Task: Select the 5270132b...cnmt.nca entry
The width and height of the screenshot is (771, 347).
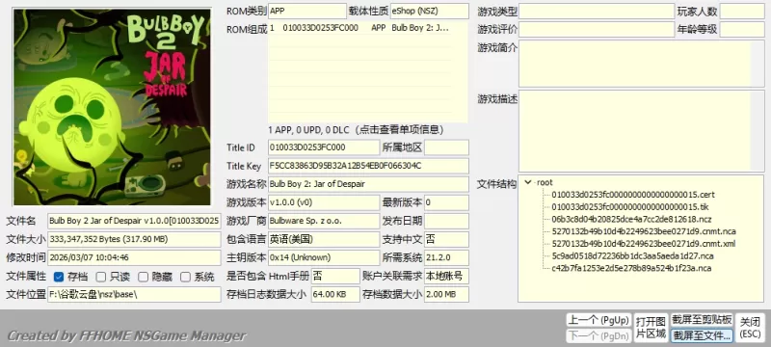Action: 644,231
